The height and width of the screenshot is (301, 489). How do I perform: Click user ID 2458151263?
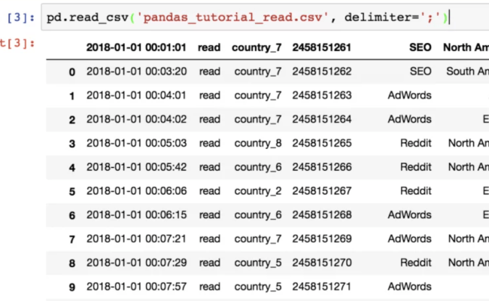[x=322, y=96]
